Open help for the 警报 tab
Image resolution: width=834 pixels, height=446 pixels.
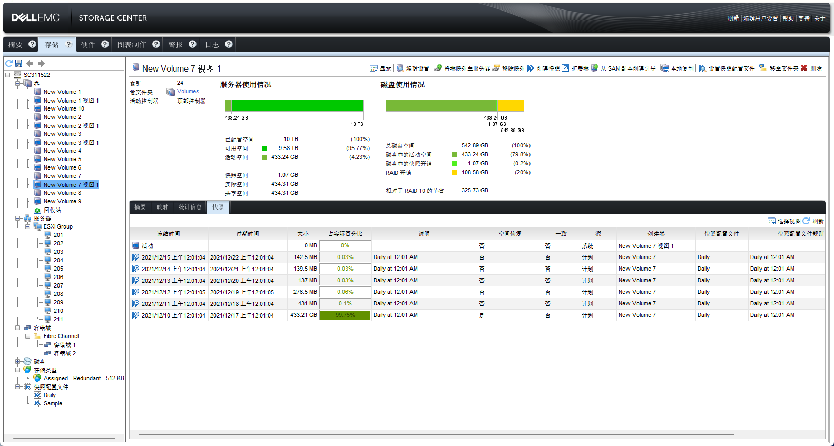point(192,44)
